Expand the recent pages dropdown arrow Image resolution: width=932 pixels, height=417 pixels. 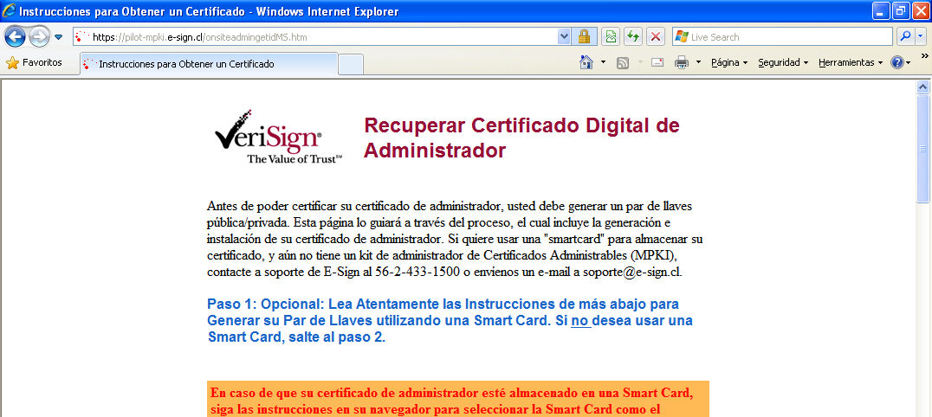pos(58,37)
